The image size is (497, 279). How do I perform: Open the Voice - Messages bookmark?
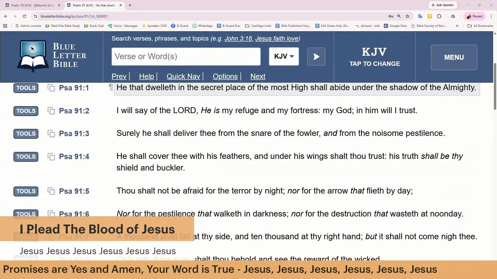point(123,26)
